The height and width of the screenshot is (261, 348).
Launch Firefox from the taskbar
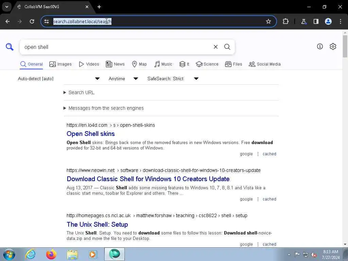coord(51,254)
